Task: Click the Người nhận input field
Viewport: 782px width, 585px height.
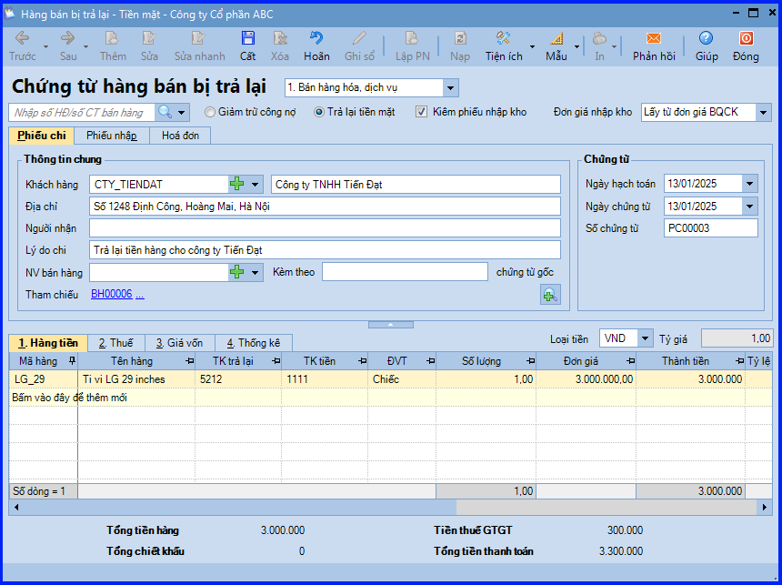Action: (x=326, y=228)
